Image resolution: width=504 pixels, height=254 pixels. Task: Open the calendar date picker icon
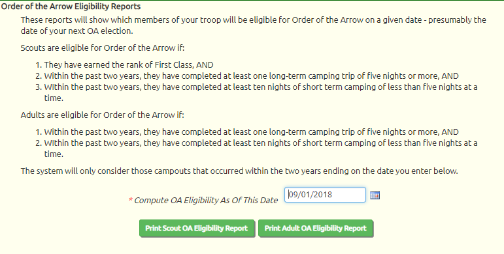[375, 195]
